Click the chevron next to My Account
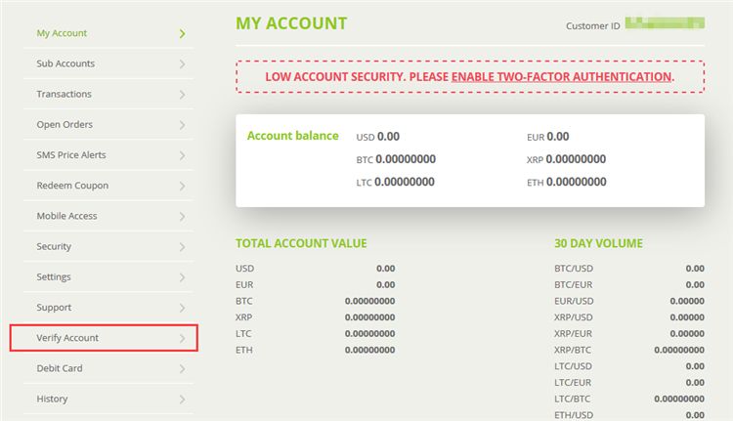This screenshot has height=421, width=733. pyautogui.click(x=183, y=33)
